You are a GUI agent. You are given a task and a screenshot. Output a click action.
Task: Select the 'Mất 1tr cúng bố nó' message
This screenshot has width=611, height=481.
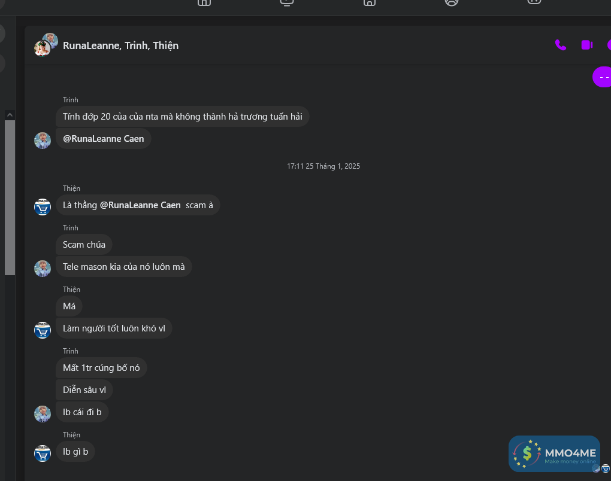[x=101, y=368]
